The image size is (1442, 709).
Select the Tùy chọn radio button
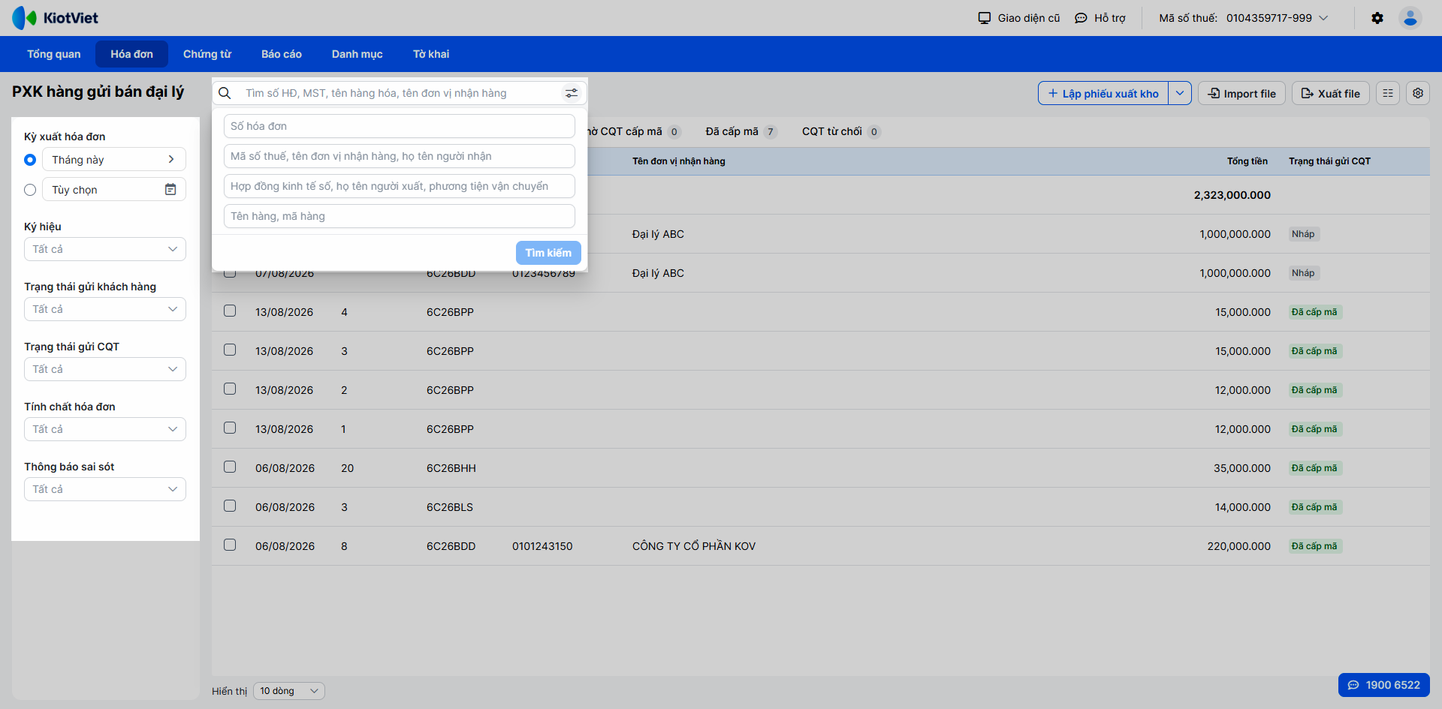tap(30, 190)
